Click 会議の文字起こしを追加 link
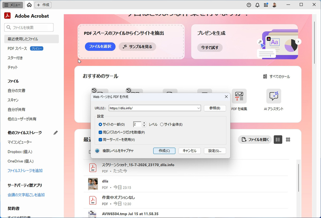 tap(26, 195)
